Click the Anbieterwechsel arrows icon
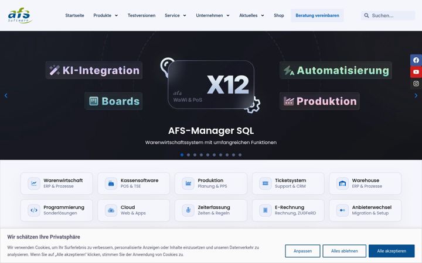Viewport: 422px width, 263px height. 342,210
